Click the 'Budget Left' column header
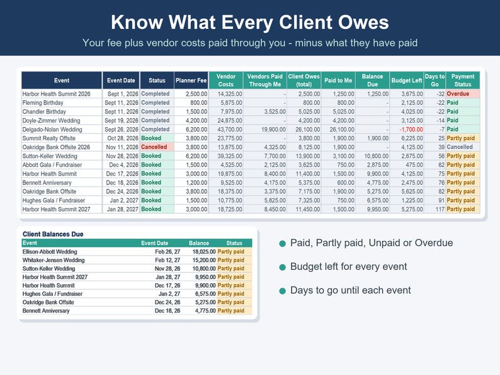Image resolution: width=500 pixels, height=375 pixels. click(x=407, y=81)
